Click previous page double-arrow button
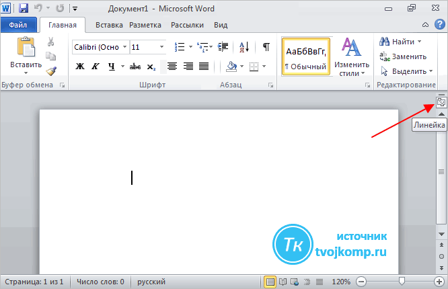 coord(441,245)
